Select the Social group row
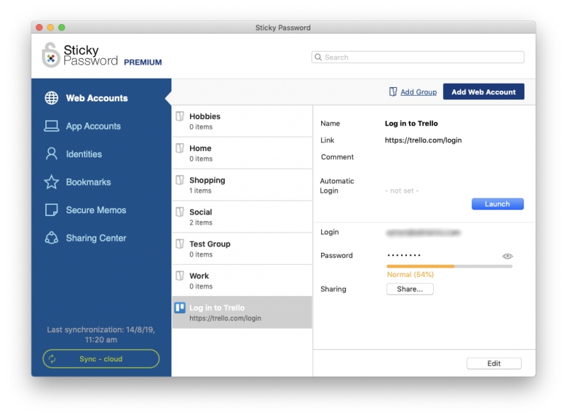 point(242,217)
